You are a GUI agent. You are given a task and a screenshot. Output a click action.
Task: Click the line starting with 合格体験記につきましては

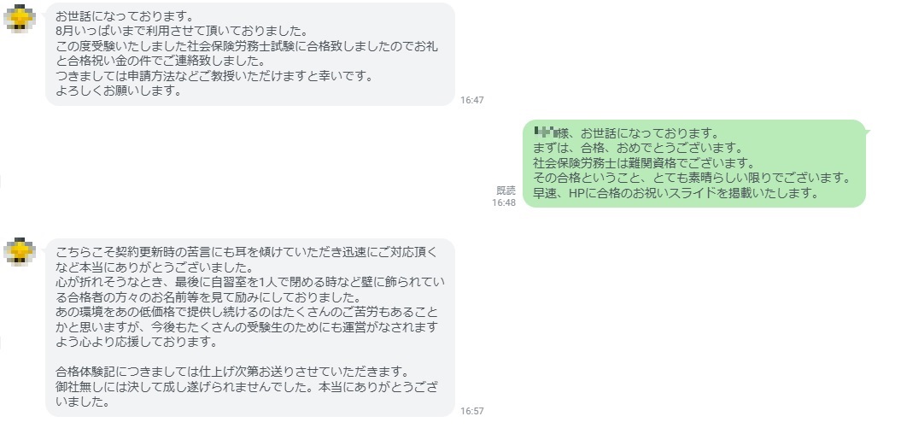pos(231,372)
